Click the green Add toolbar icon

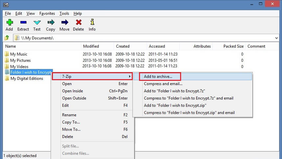coord(9,23)
